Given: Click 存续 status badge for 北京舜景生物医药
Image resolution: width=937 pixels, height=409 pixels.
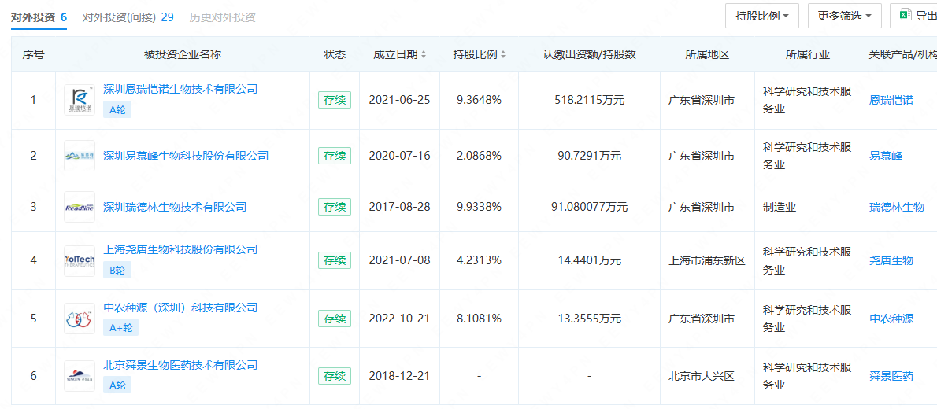Looking at the screenshot, I should (x=335, y=376).
